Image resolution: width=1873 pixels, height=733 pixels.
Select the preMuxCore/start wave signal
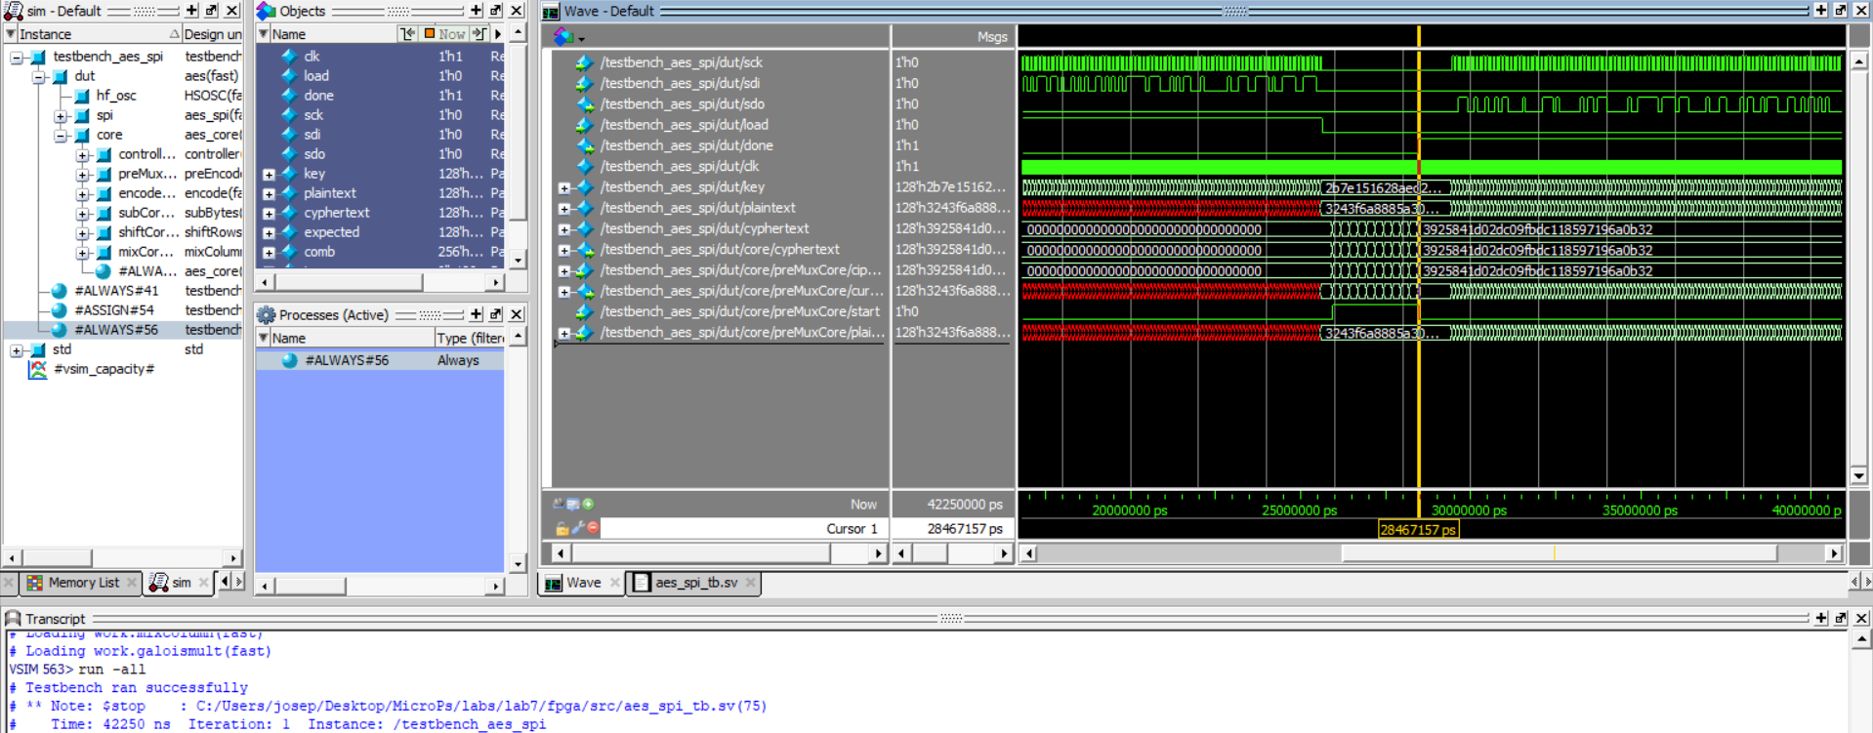point(739,311)
